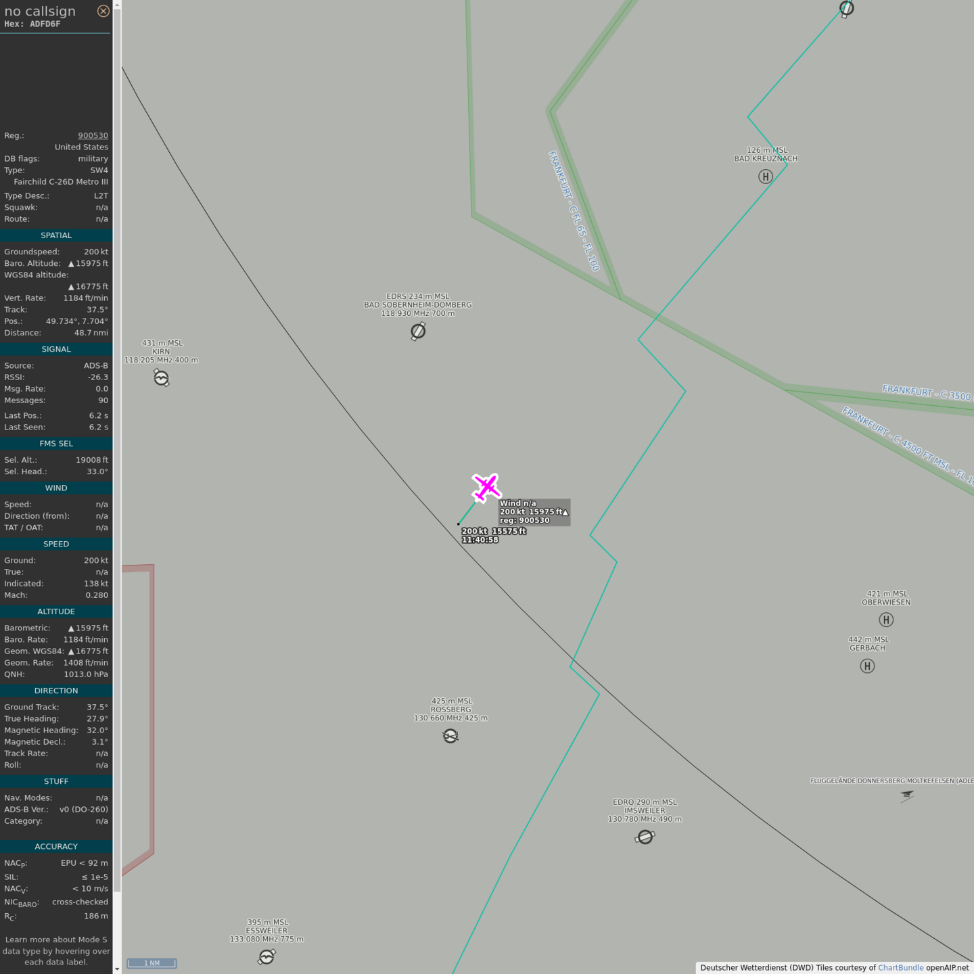This screenshot has height=974, width=974.
Task: Close the aircraft info panel
Action: (x=103, y=11)
